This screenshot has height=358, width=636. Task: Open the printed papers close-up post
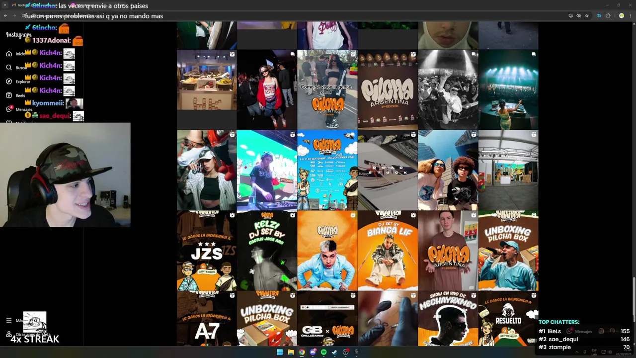(x=388, y=170)
